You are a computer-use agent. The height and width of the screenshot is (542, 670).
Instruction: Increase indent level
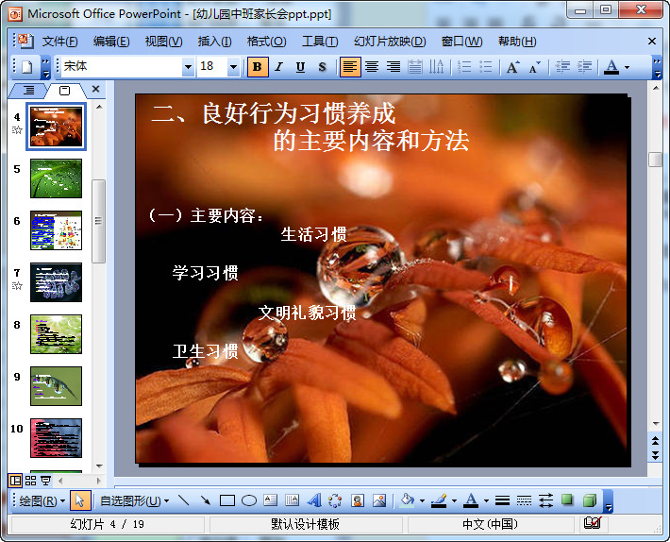click(584, 67)
